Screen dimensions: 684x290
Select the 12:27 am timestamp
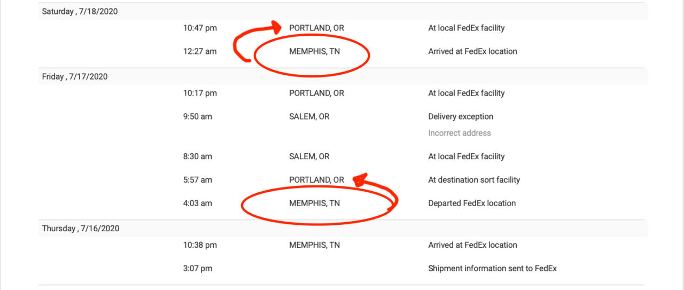click(200, 51)
